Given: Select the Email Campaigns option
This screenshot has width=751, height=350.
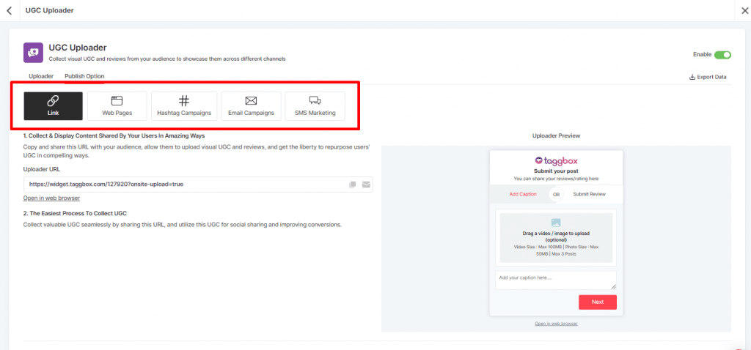Looking at the screenshot, I should (251, 105).
